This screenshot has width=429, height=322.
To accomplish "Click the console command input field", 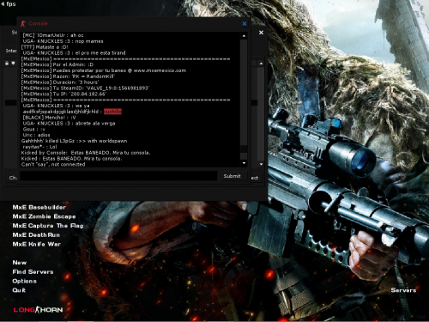I will coord(118,176).
